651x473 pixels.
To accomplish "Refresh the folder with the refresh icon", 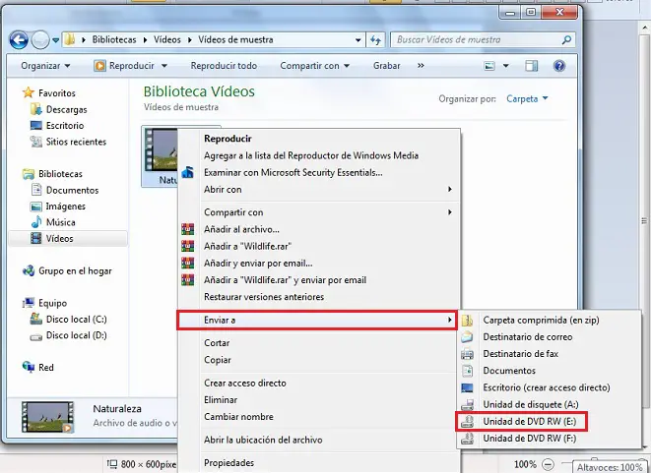I will tap(375, 40).
